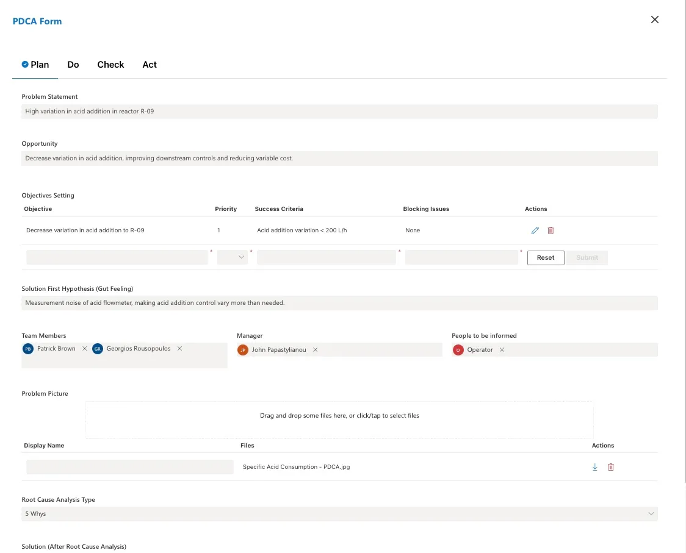The width and height of the screenshot is (686, 553).
Task: Click the file Display Name input field
Action: click(130, 467)
